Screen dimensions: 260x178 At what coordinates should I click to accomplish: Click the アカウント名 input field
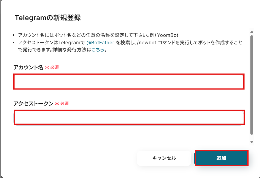pyautogui.click(x=129, y=82)
